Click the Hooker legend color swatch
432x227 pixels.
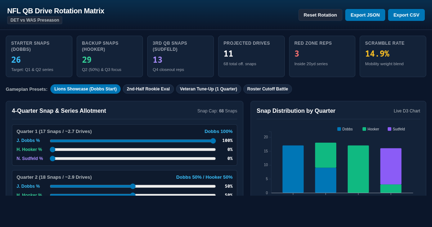pyautogui.click(x=364, y=129)
